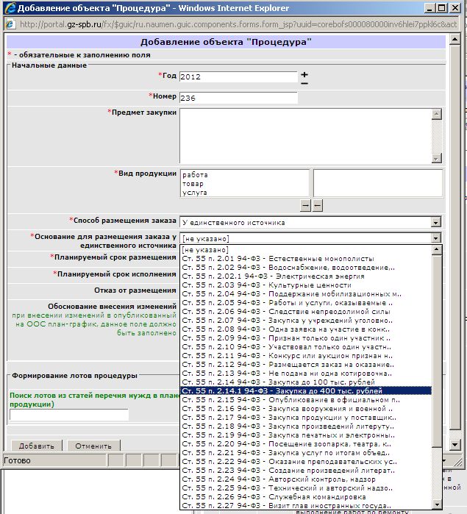This screenshot has width=467, height=514.
Task: Click Предмет закупки textarea scroll down arrow
Action: (436, 158)
